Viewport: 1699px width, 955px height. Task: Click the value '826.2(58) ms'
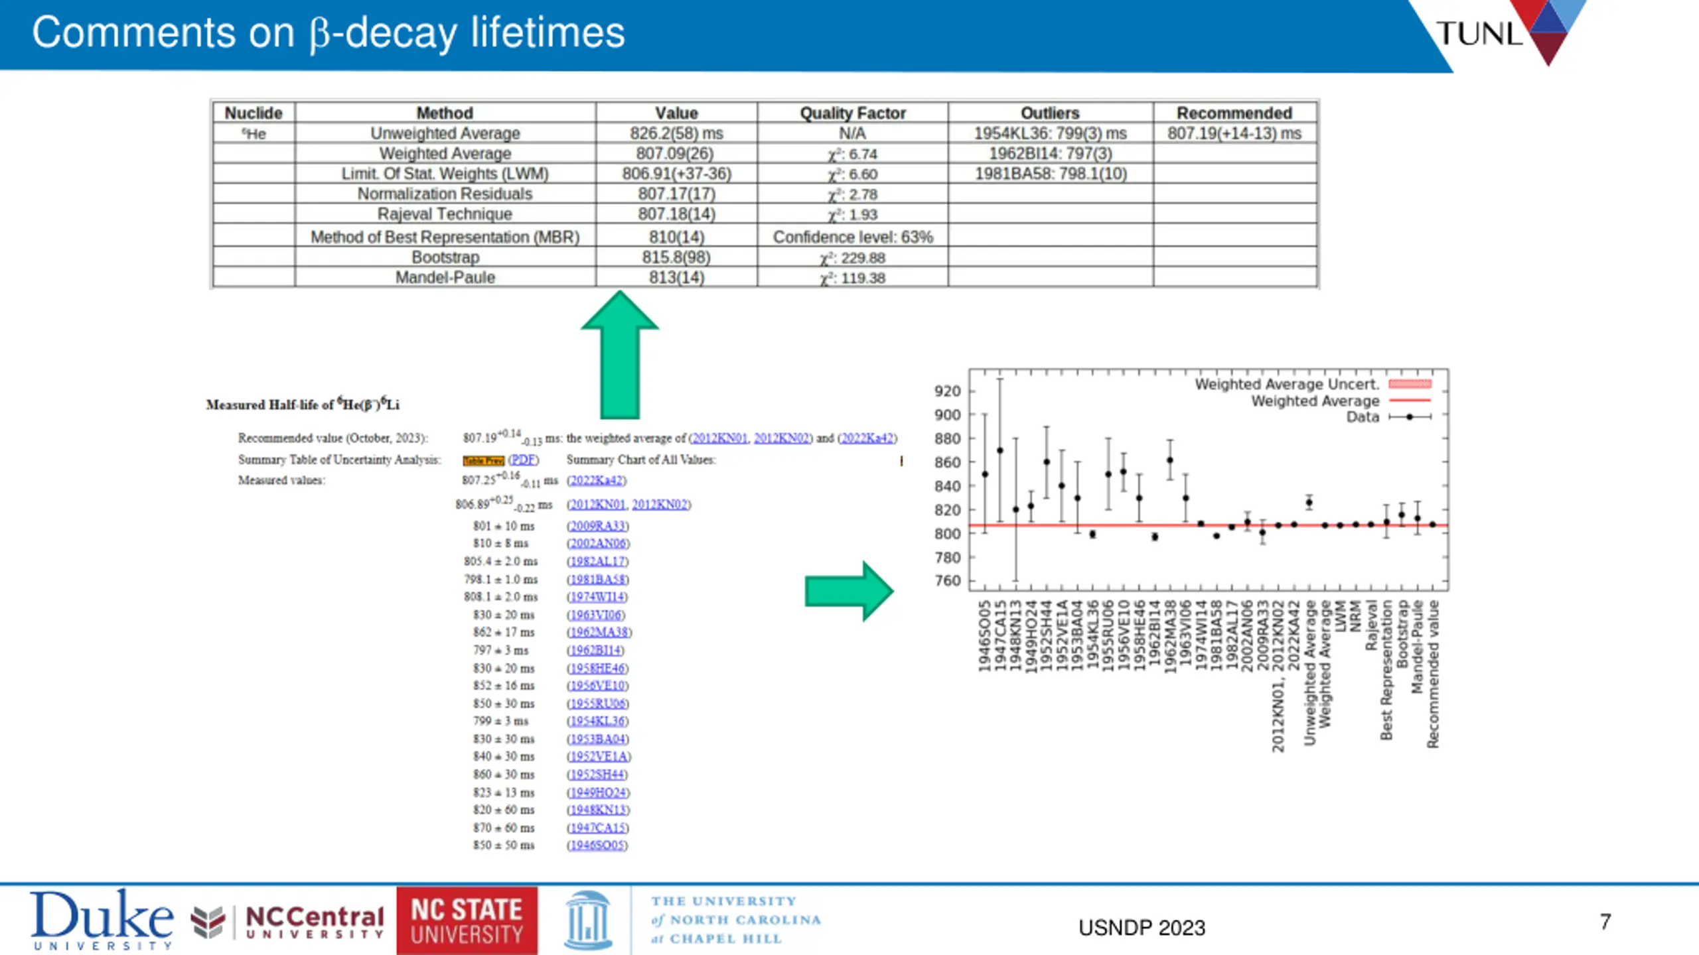click(676, 133)
